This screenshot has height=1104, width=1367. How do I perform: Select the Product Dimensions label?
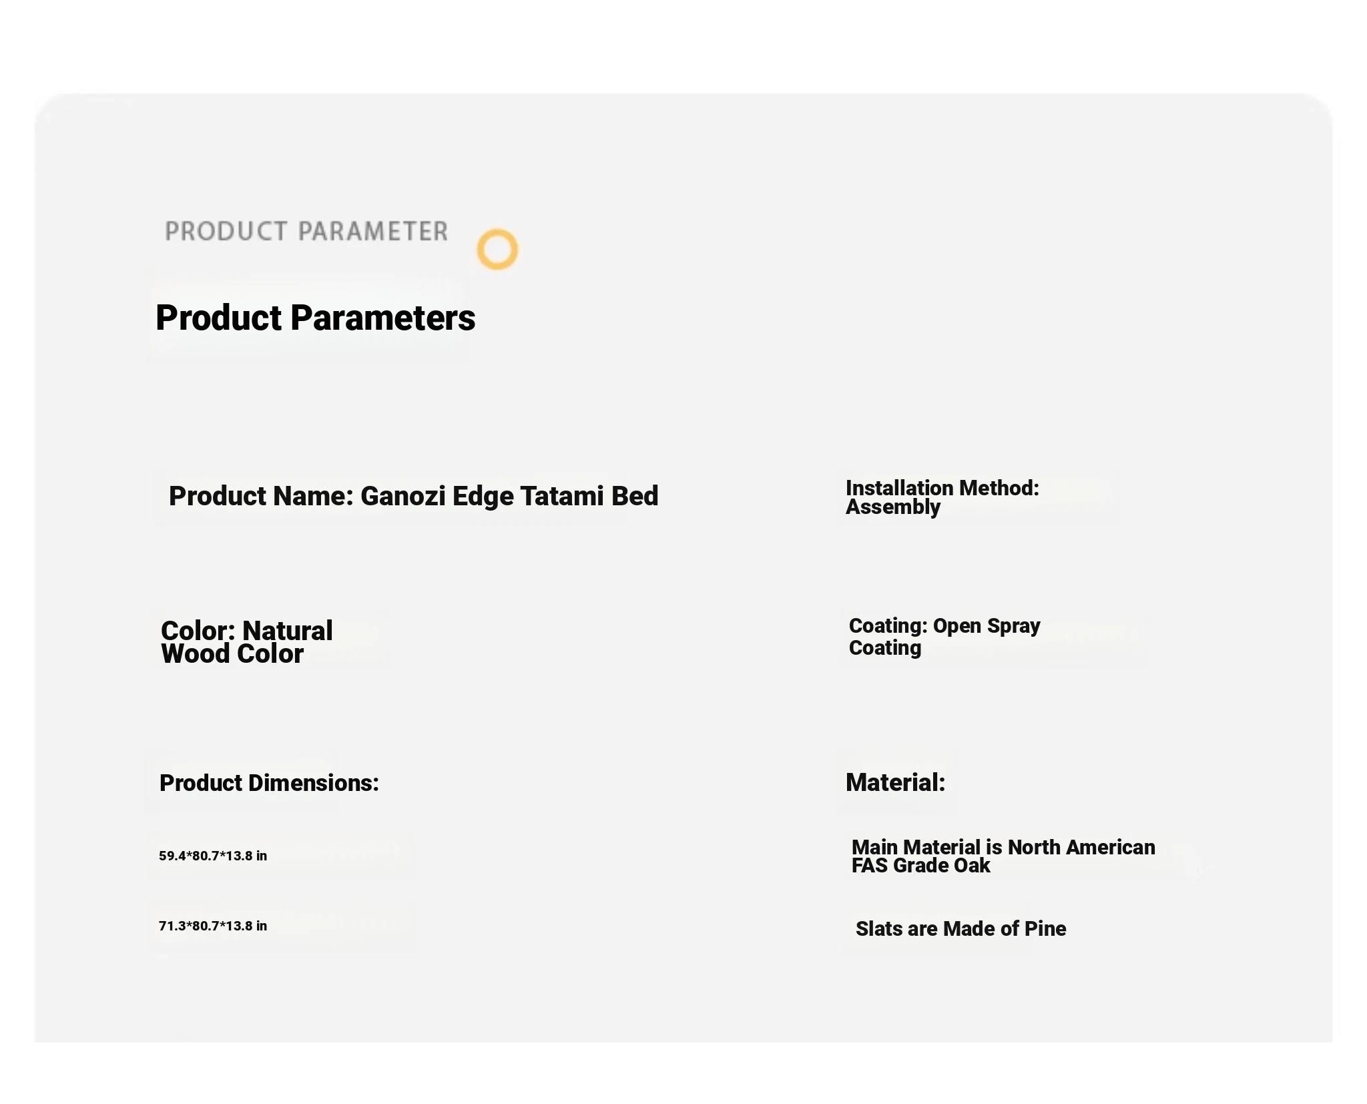[269, 782]
